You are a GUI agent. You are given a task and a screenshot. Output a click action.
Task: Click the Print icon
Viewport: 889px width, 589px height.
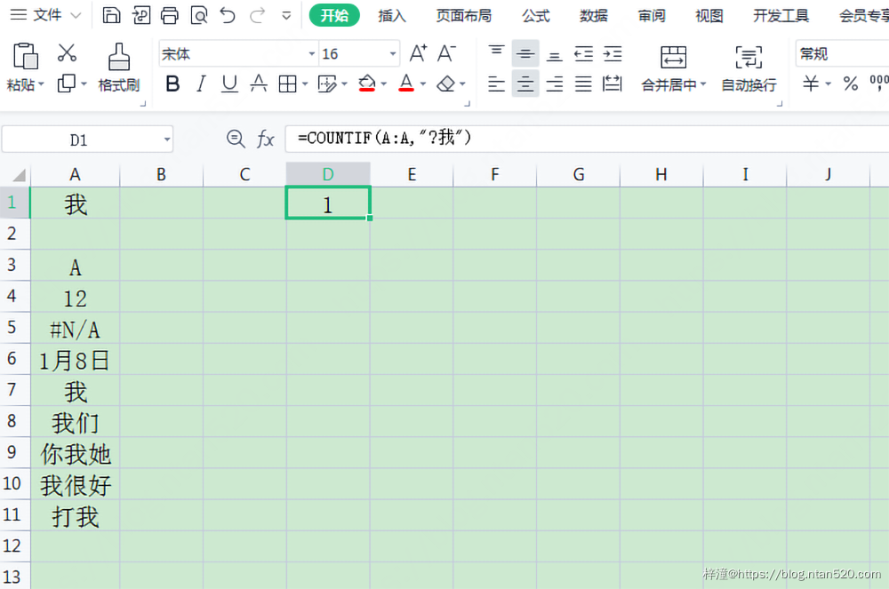[170, 15]
